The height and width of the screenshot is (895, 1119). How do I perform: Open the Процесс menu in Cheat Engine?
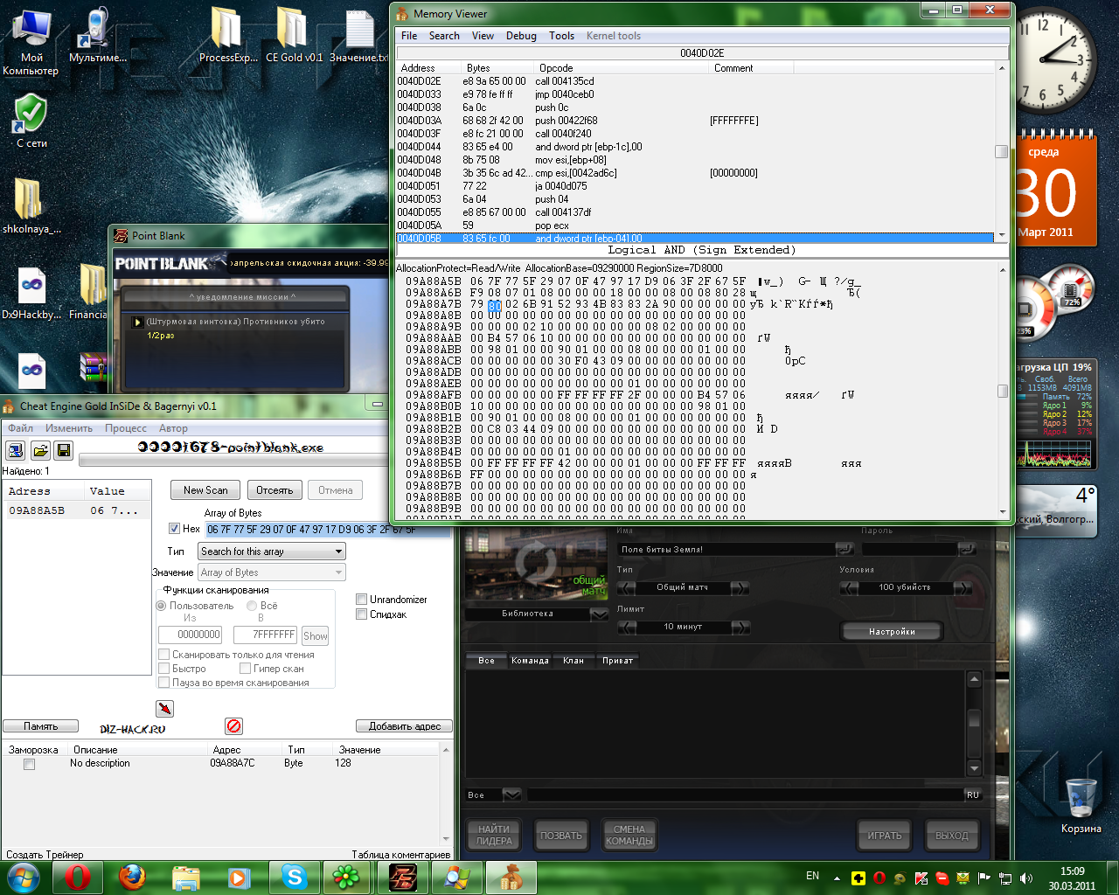(126, 428)
